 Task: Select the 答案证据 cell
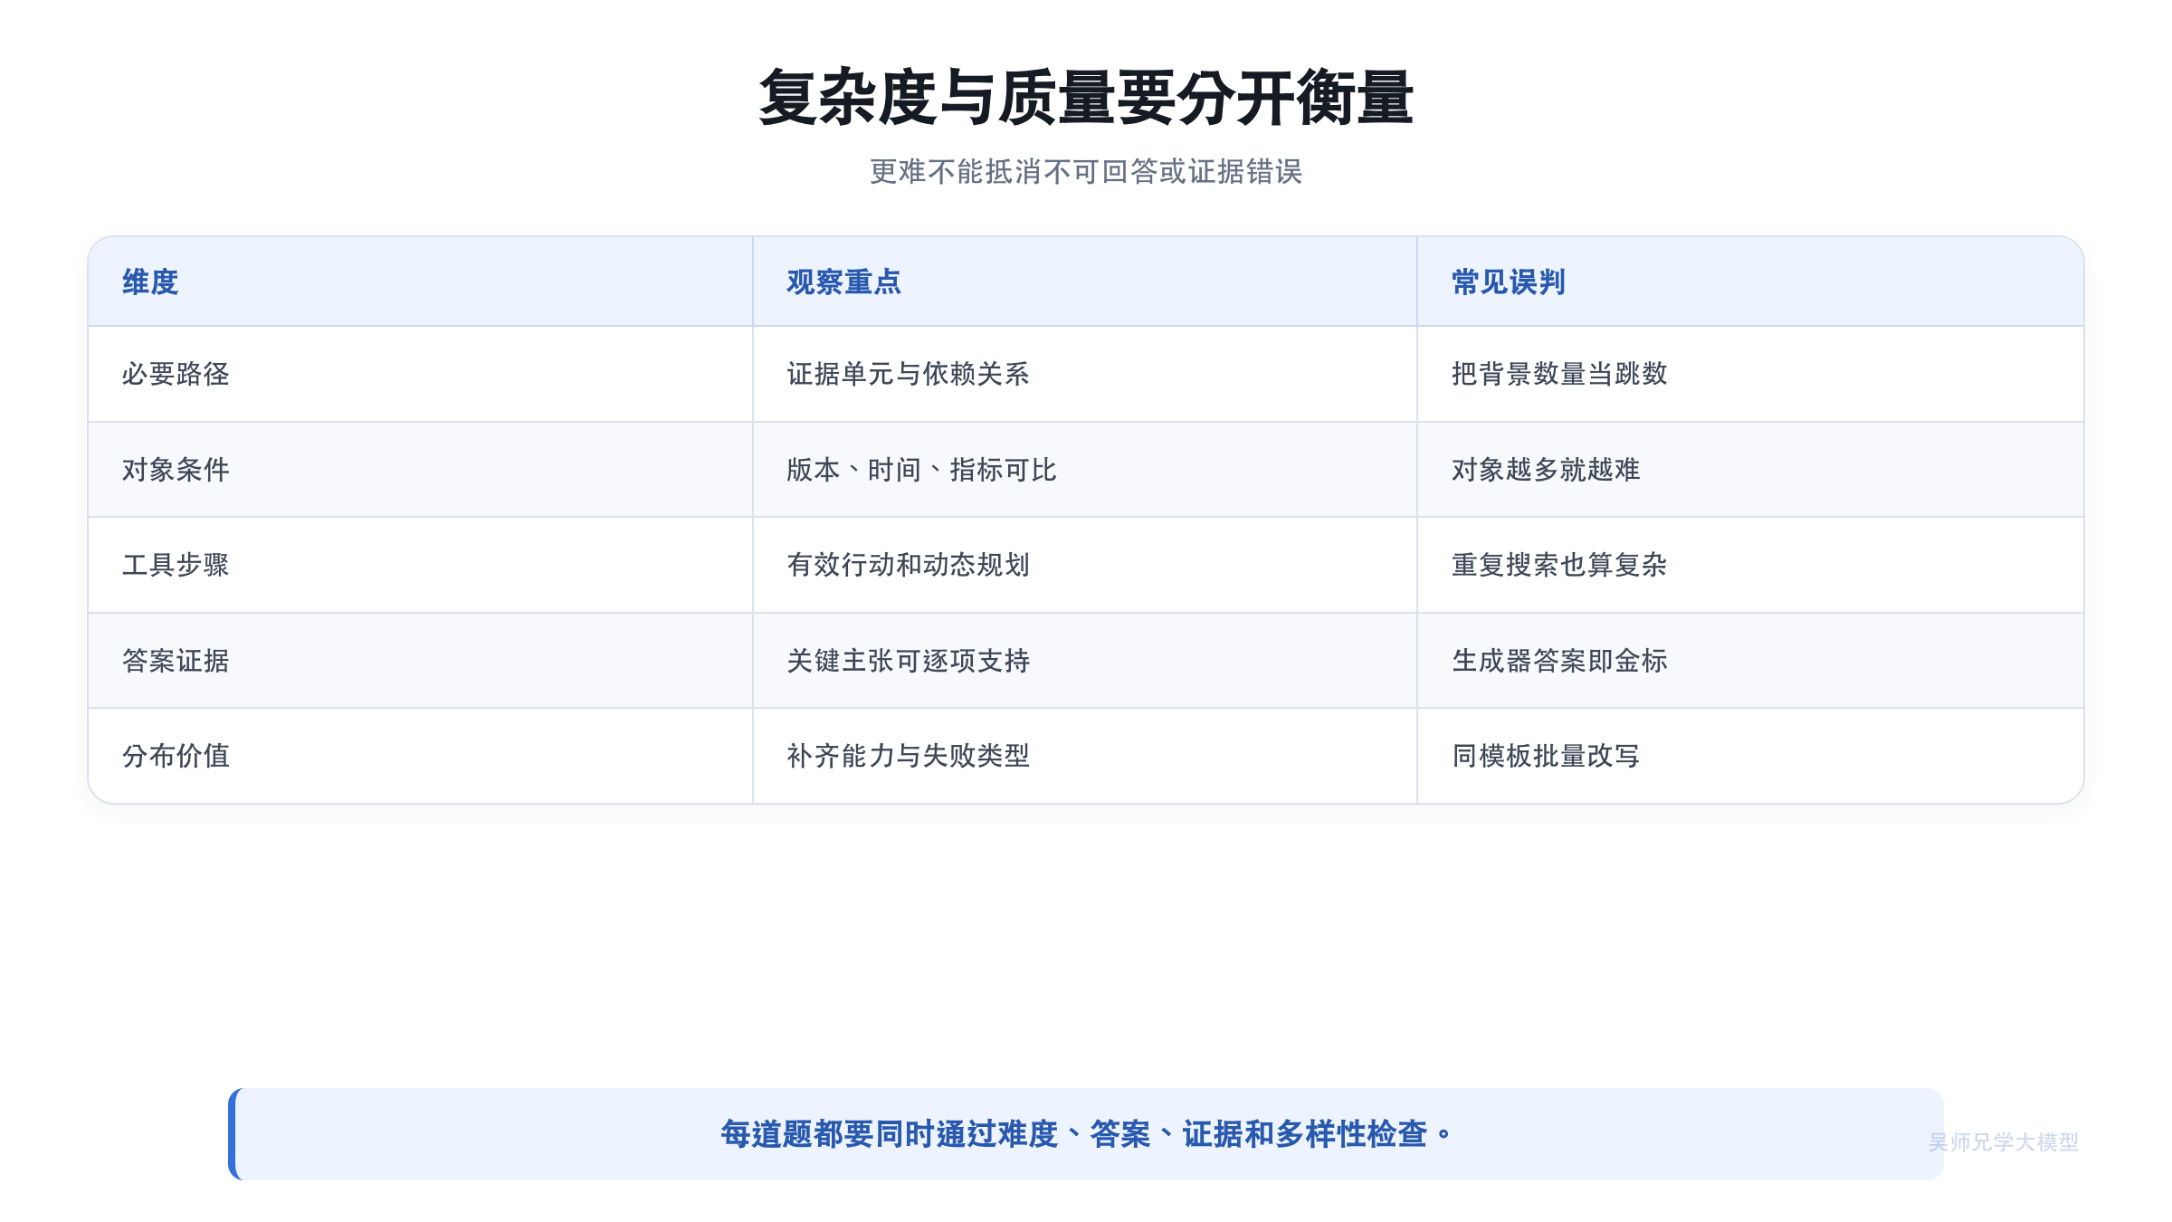click(x=421, y=661)
